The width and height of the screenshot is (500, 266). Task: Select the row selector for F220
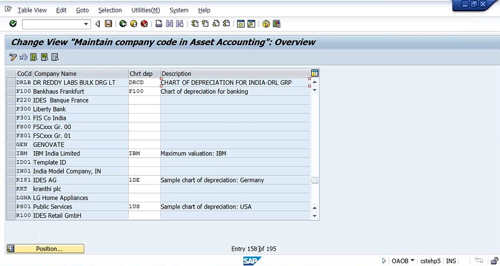click(11, 100)
